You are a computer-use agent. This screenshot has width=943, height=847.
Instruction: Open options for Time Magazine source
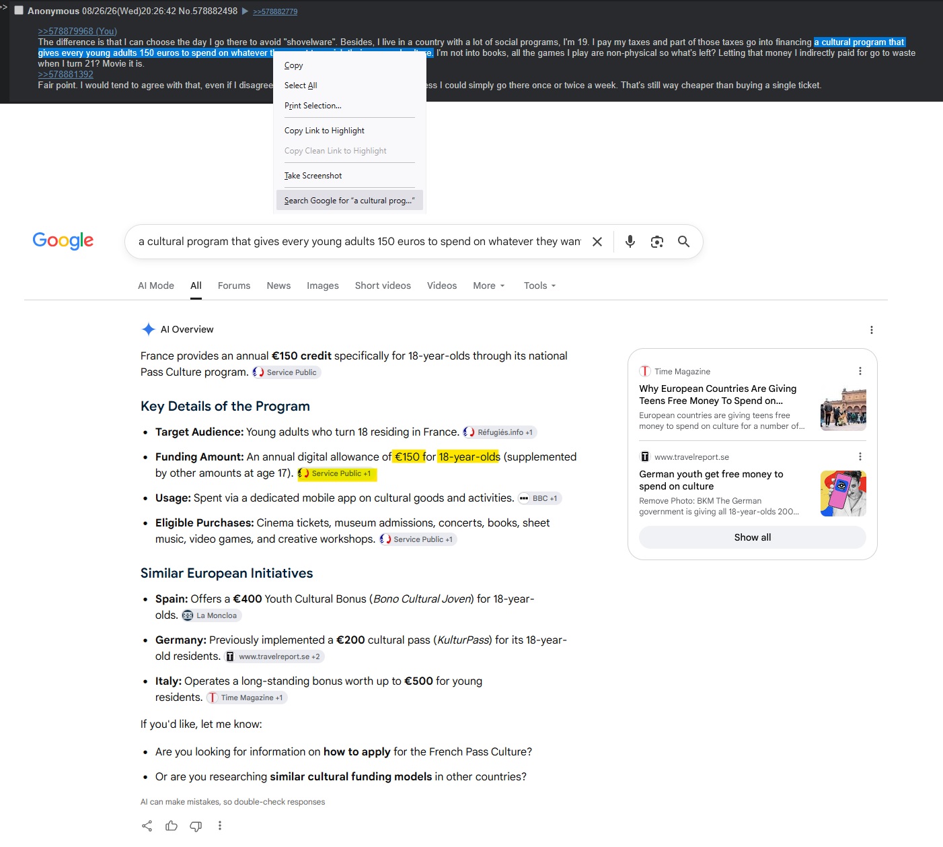pos(860,371)
